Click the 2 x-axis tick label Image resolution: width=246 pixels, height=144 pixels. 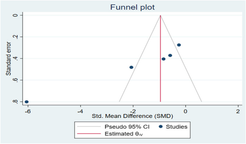click(x=238, y=111)
